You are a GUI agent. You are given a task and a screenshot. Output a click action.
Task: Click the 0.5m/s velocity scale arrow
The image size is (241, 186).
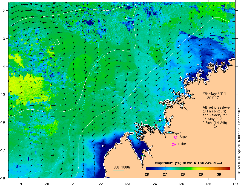[212, 127]
